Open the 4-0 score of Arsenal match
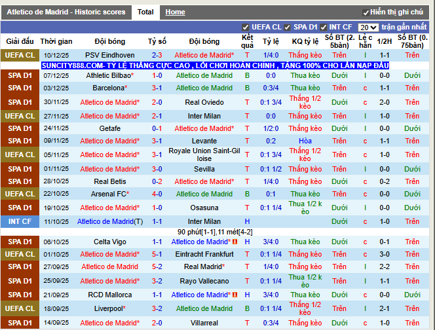The width and height of the screenshot is (435, 330). tap(157, 194)
